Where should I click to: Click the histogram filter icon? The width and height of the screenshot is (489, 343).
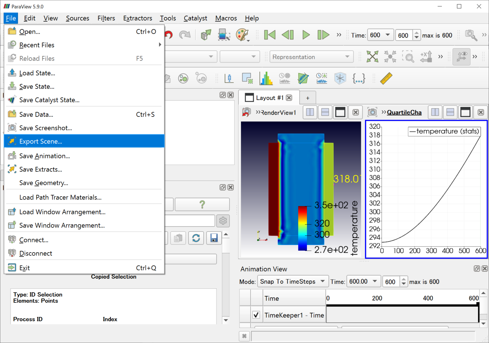coord(266,78)
